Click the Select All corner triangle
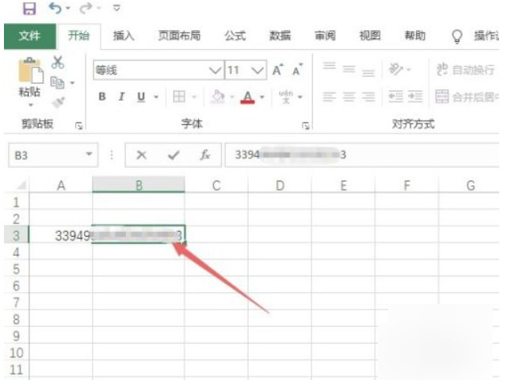 [x=21, y=185]
